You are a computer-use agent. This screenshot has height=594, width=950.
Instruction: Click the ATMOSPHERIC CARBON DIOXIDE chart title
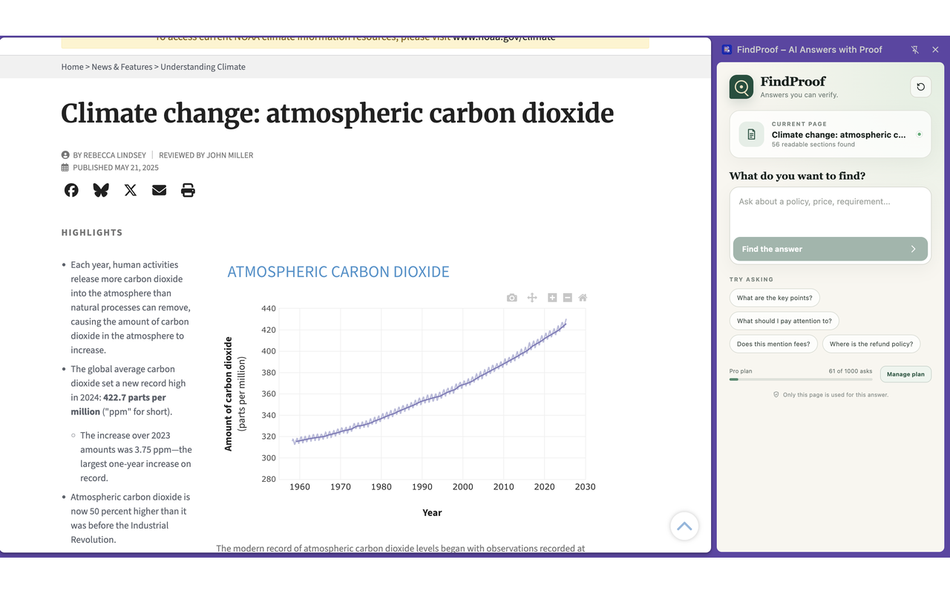coord(338,272)
